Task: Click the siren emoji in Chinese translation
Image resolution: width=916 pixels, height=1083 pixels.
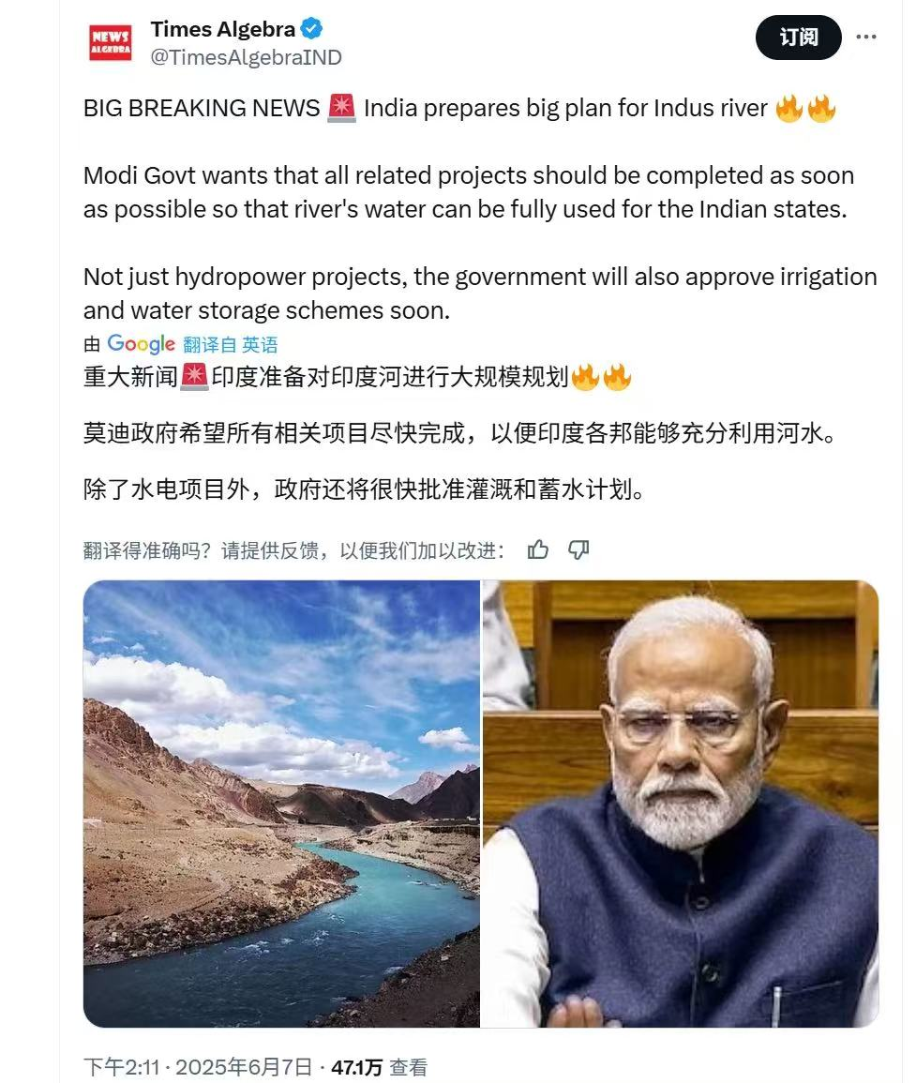Action: (x=194, y=377)
